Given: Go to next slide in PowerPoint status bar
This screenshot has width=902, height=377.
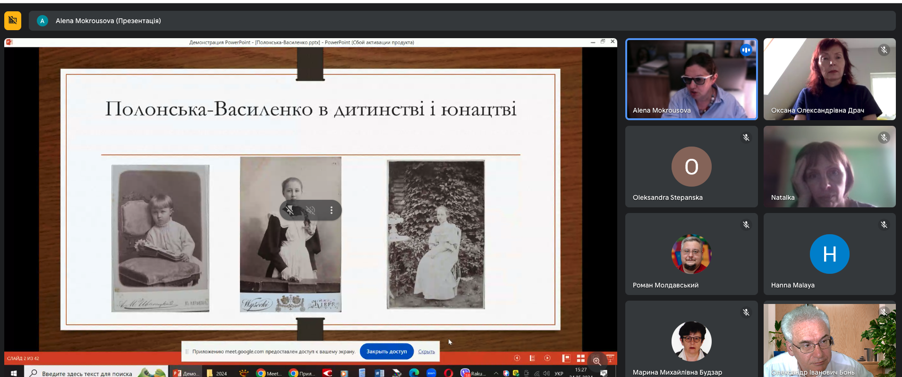Looking at the screenshot, I should point(547,358).
